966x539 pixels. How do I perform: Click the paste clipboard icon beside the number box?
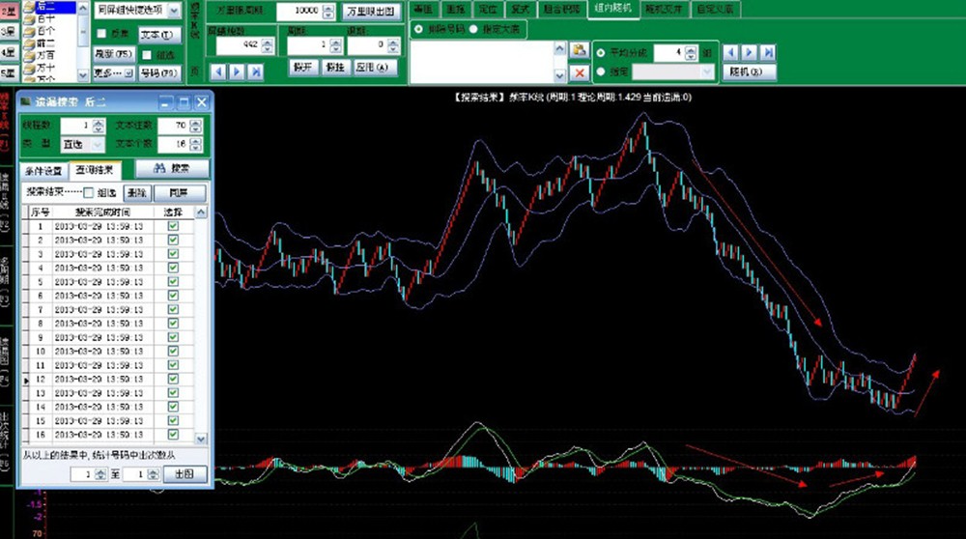pos(579,50)
